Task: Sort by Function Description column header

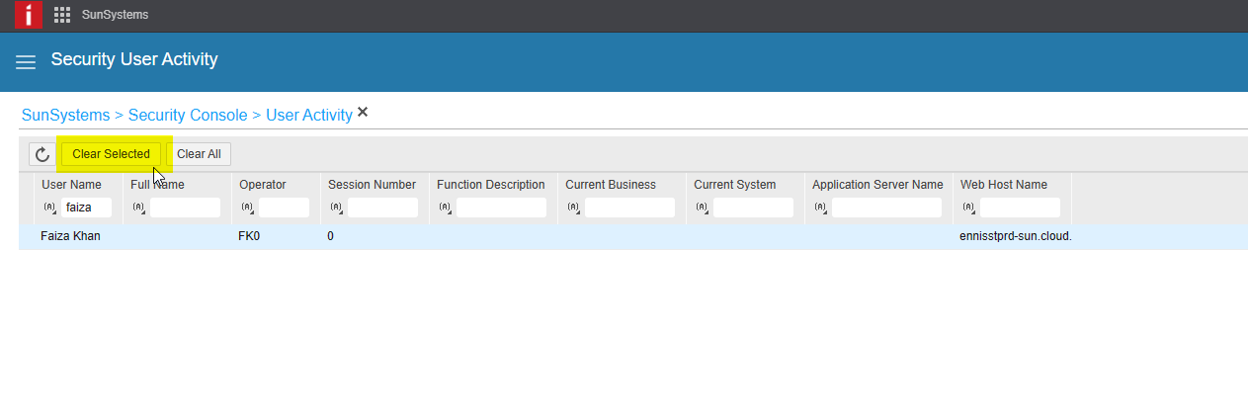Action: [x=491, y=185]
